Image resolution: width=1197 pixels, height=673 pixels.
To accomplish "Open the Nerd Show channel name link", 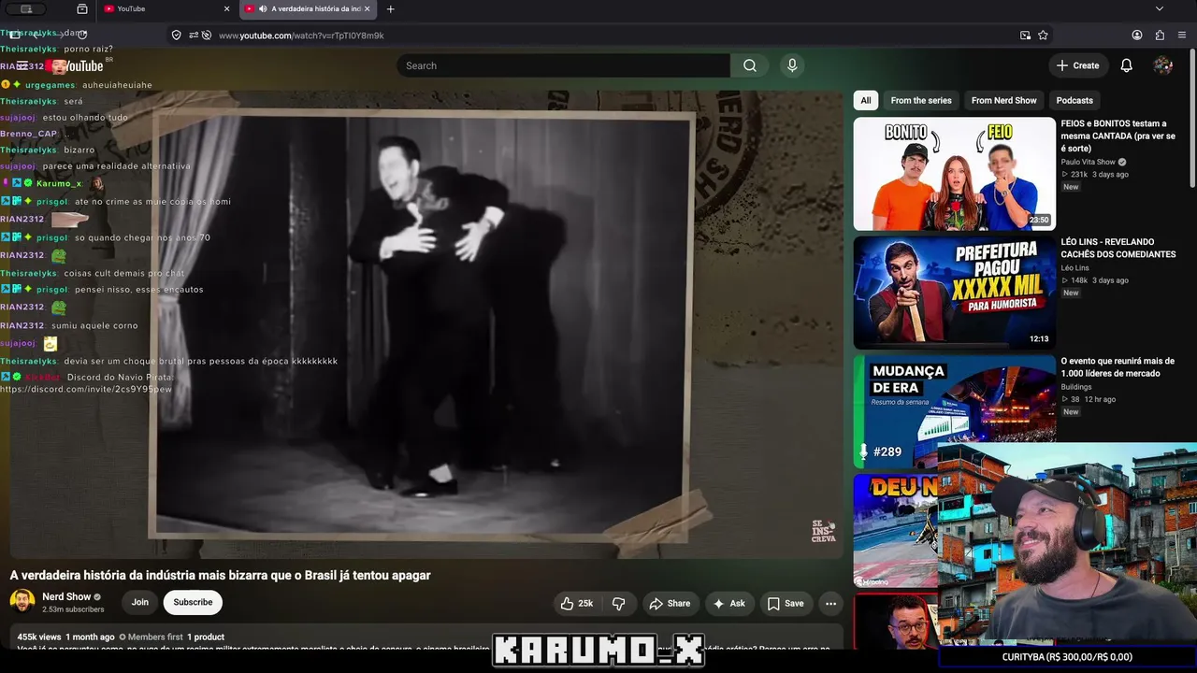I will [x=66, y=596].
